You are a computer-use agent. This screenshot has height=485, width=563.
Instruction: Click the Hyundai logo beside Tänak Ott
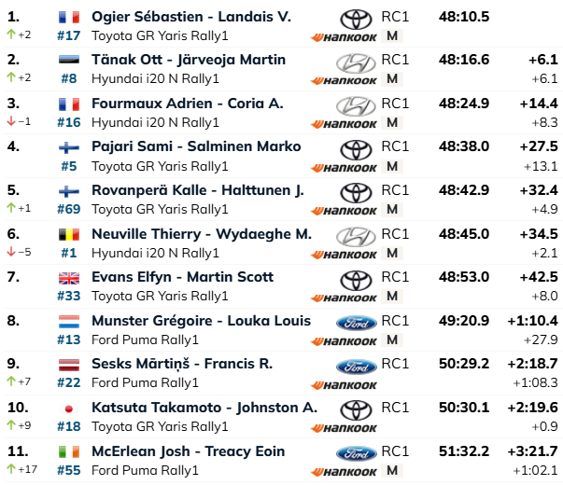point(356,63)
